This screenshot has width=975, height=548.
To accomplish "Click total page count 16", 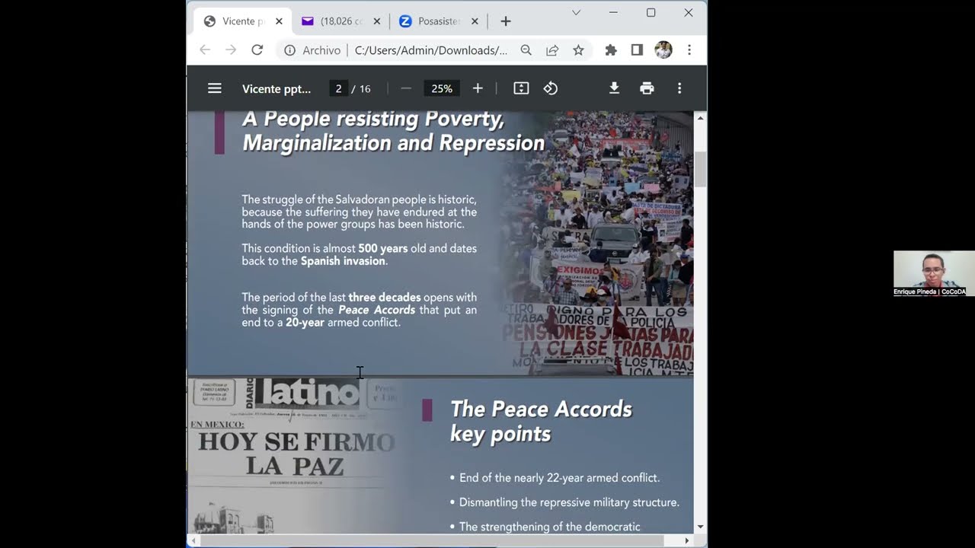I will [365, 89].
